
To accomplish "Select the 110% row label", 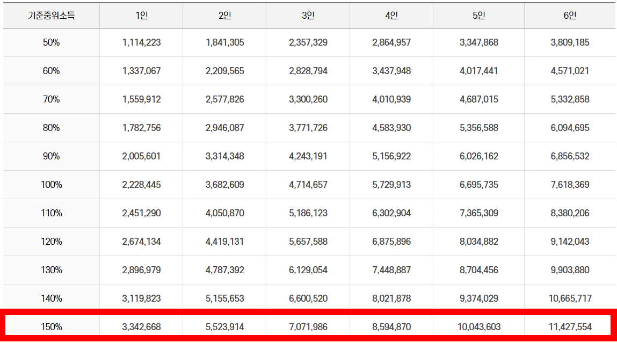I will coord(51,213).
